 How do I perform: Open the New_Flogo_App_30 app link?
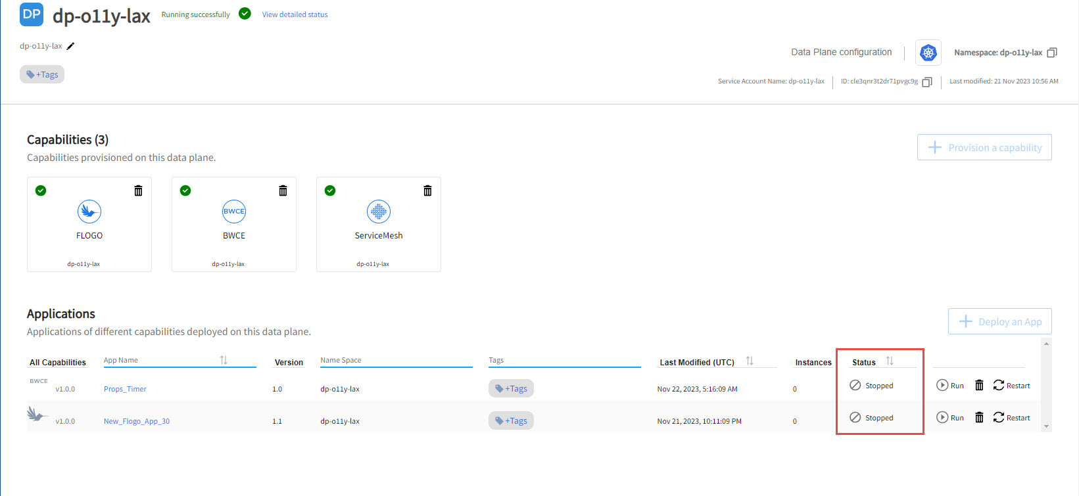tap(137, 421)
